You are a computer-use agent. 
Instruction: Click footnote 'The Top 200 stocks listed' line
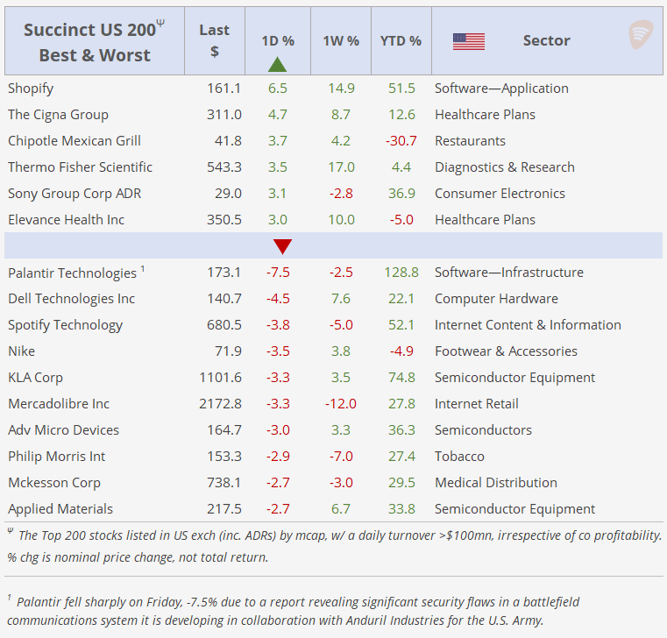(335, 535)
